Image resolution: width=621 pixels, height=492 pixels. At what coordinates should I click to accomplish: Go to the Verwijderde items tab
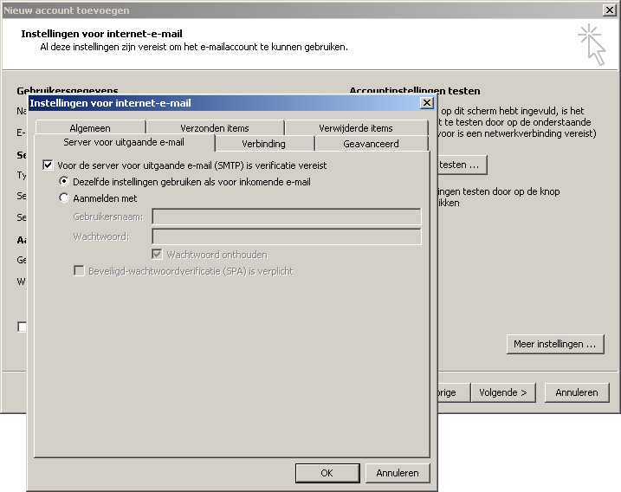355,128
